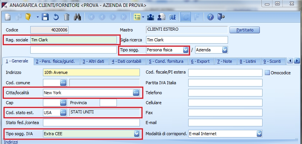Expand Modalità di corrispond. E-mail Internet dropdown
The height and width of the screenshot is (144, 302).
(259, 134)
